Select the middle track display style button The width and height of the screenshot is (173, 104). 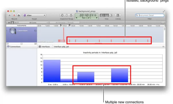point(12,23)
